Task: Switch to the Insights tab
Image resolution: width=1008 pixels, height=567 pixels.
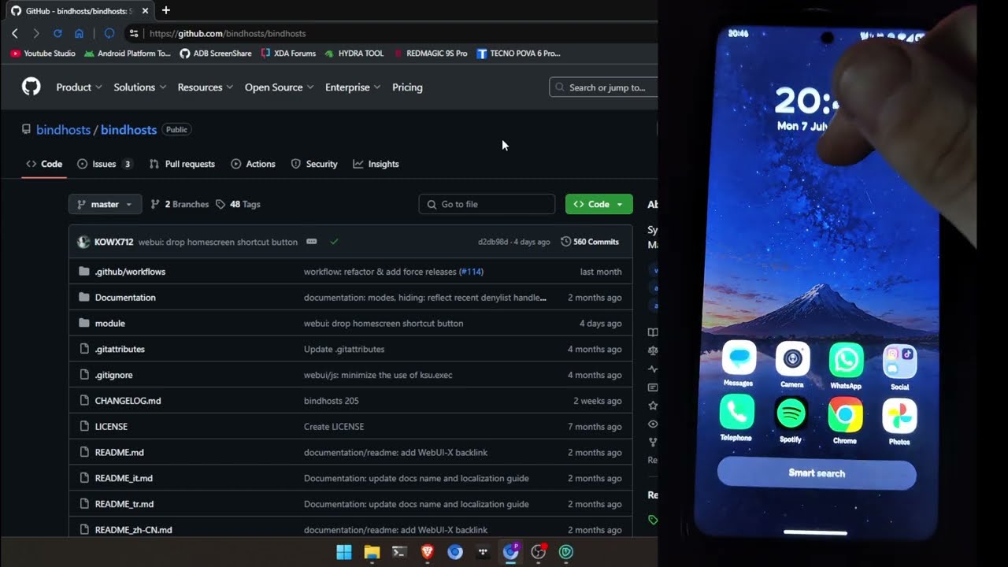Action: (376, 164)
